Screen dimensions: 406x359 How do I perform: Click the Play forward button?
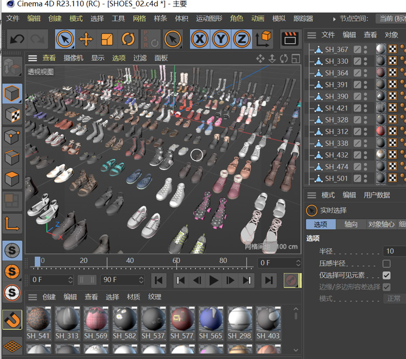pos(214,280)
